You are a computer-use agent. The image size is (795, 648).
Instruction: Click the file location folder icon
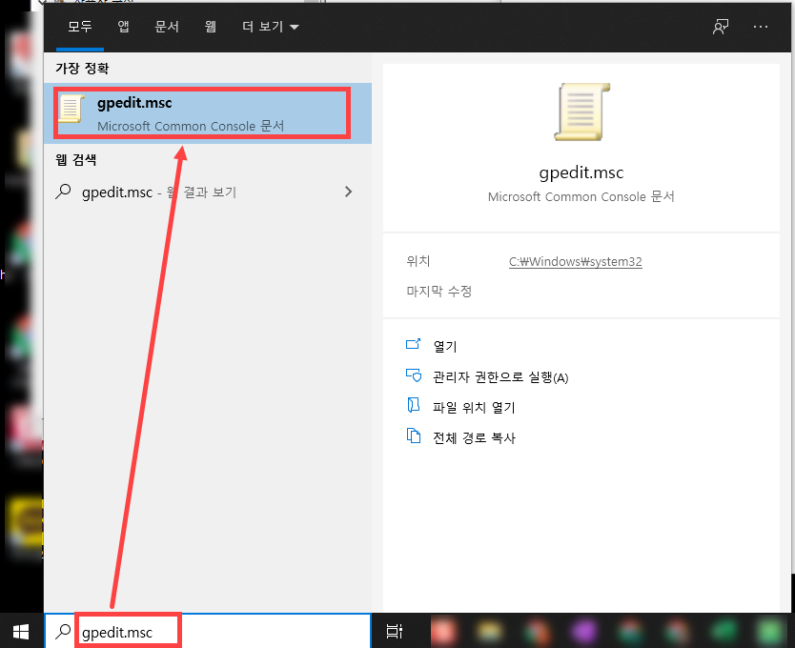[x=413, y=405]
